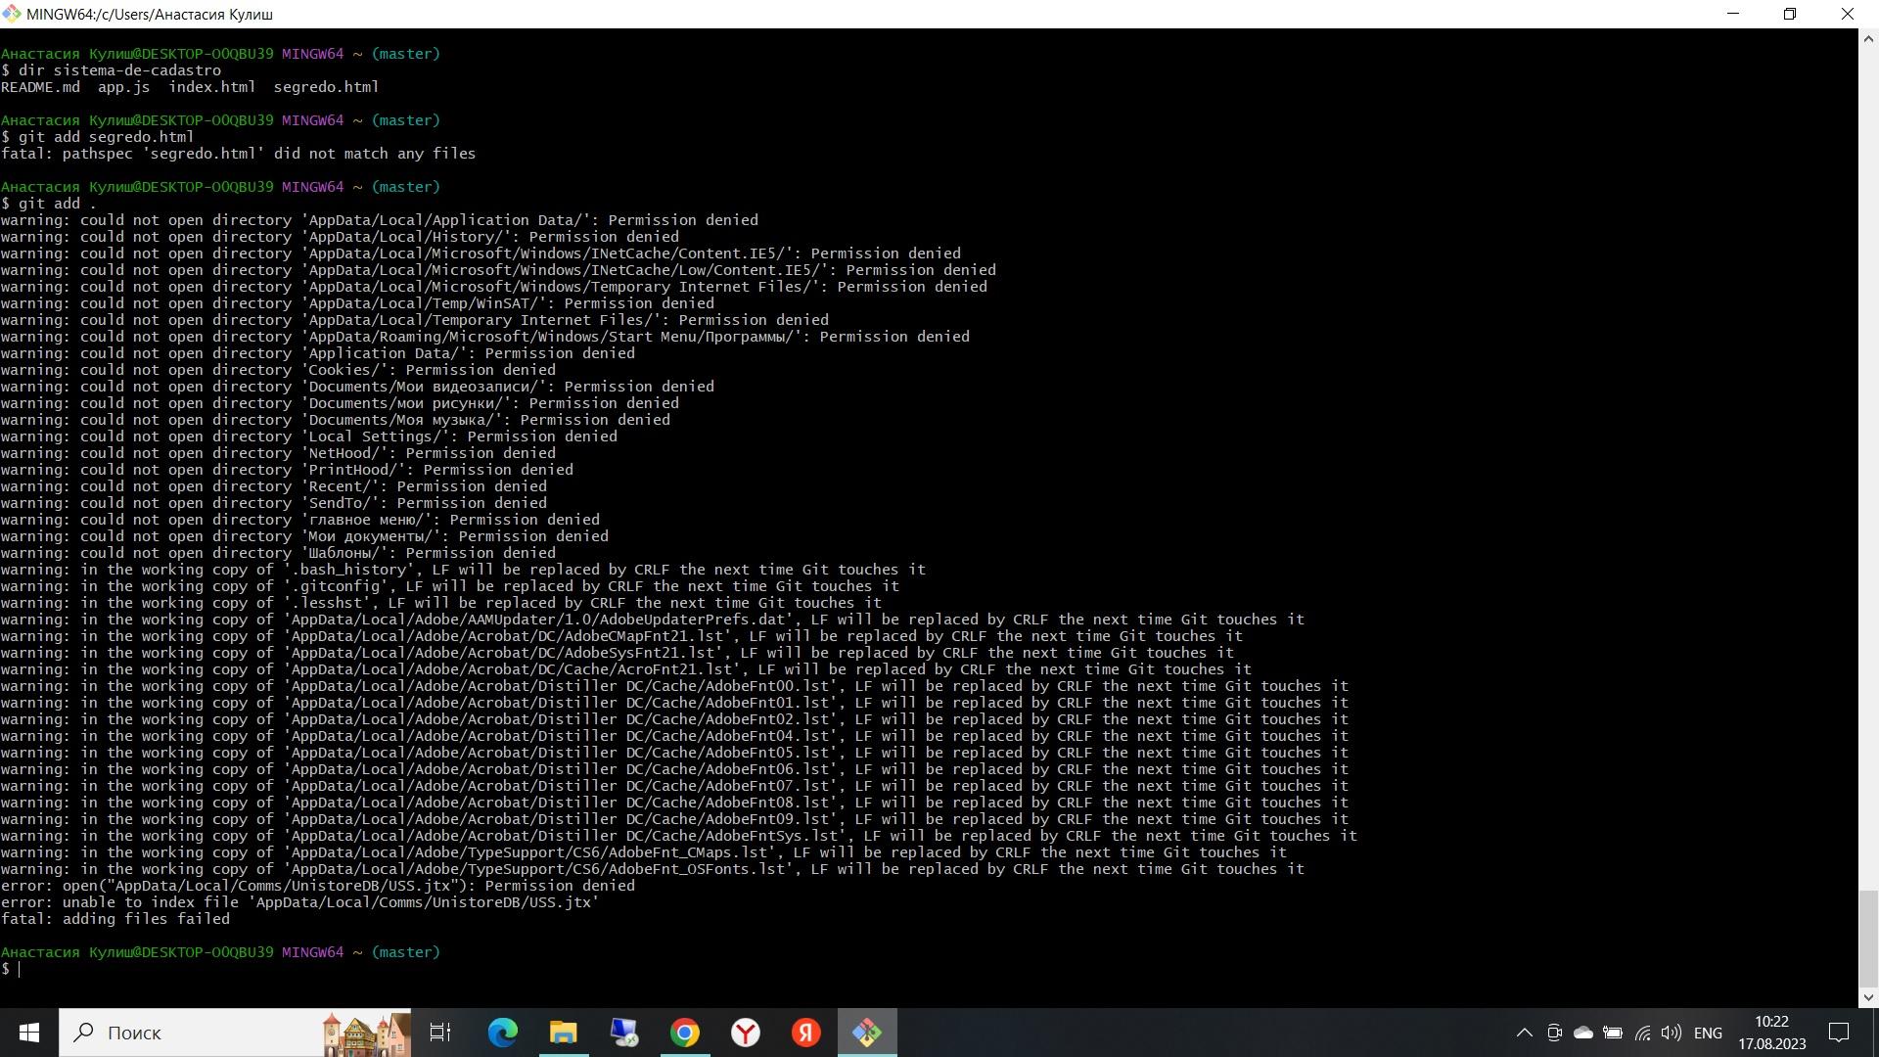Show hidden tray icons chevron
Viewport: 1879px width, 1057px height.
click(1524, 1033)
